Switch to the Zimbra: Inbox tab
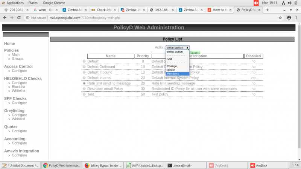 tap(133, 10)
